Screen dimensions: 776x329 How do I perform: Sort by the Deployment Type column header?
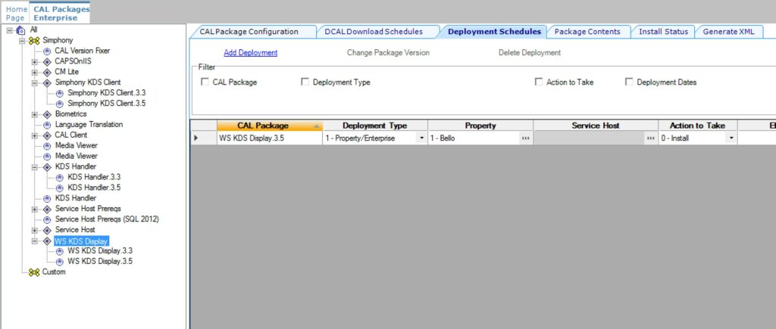[x=375, y=126]
